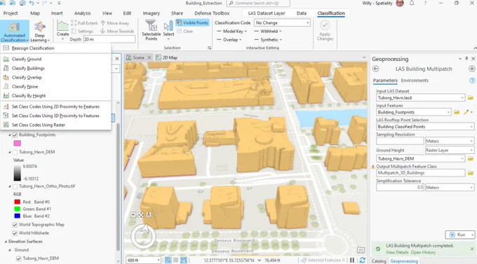
Task: Open Geoprocessing tool help icon
Action: click(472, 81)
